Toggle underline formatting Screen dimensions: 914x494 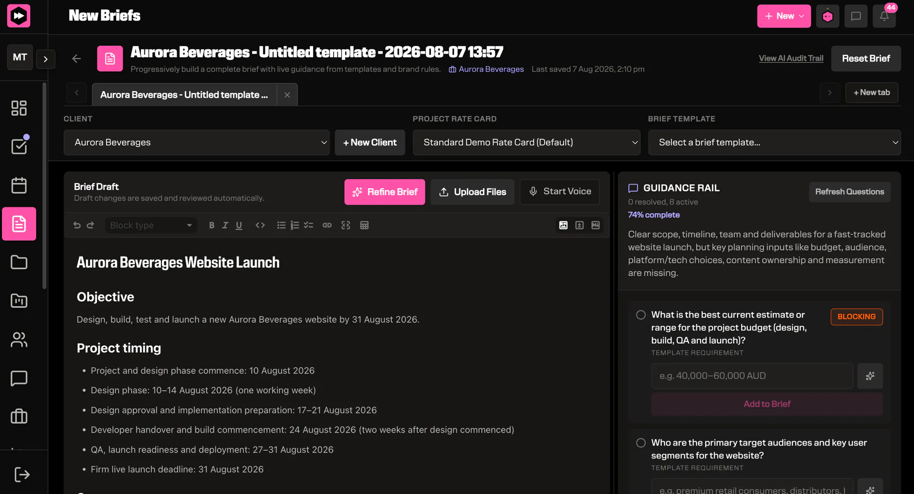coord(239,225)
